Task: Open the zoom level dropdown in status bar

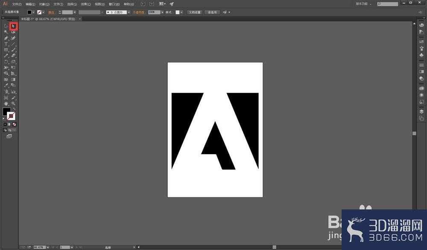Action: [x=48, y=247]
